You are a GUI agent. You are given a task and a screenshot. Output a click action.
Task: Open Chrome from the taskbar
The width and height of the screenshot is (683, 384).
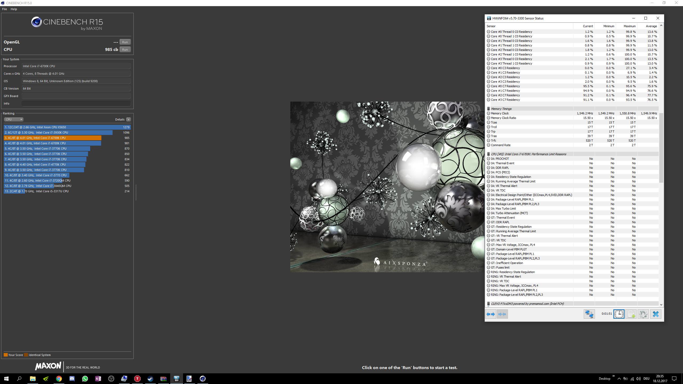pyautogui.click(x=59, y=379)
